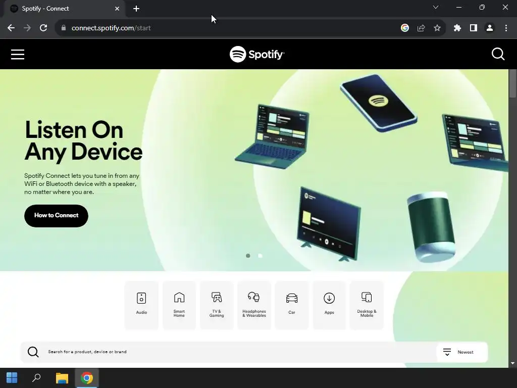Reload the Spotify Connect page

[43, 28]
